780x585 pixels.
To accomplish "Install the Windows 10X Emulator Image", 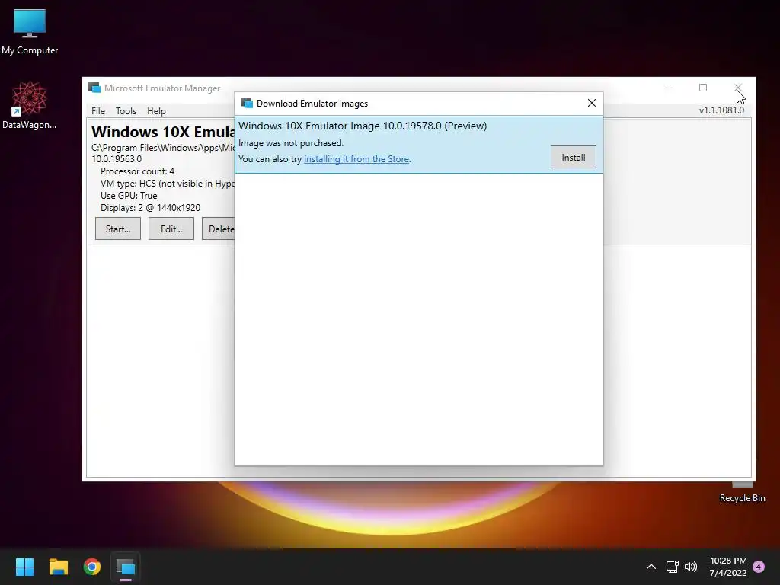I will tap(573, 157).
